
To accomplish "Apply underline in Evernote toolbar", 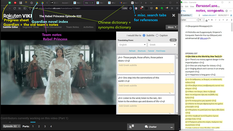I will [219, 20].
